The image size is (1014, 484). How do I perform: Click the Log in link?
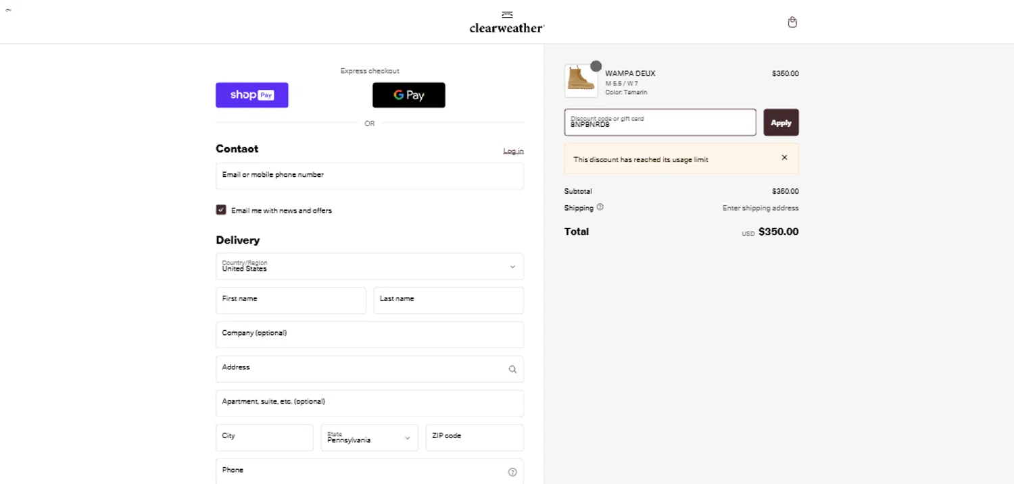tap(513, 151)
